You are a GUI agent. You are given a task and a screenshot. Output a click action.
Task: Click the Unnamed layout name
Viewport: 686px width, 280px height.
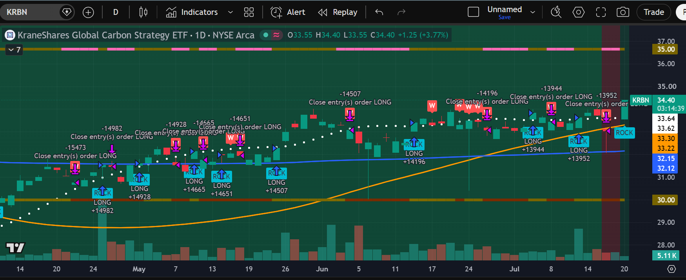pyautogui.click(x=505, y=9)
